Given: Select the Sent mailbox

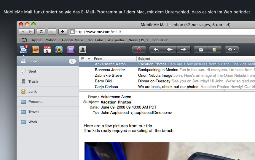Looking at the screenshot, I should 48,71.
